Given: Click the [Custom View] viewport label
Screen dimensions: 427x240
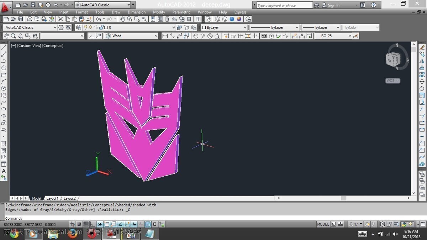Looking at the screenshot, I should click(29, 46).
